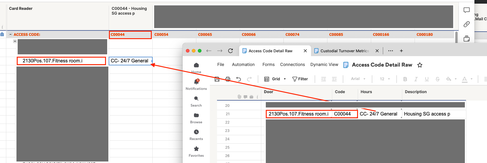The width and height of the screenshot is (487, 163).
Task: Click the C00085 column header in the back window
Action: 336,35
